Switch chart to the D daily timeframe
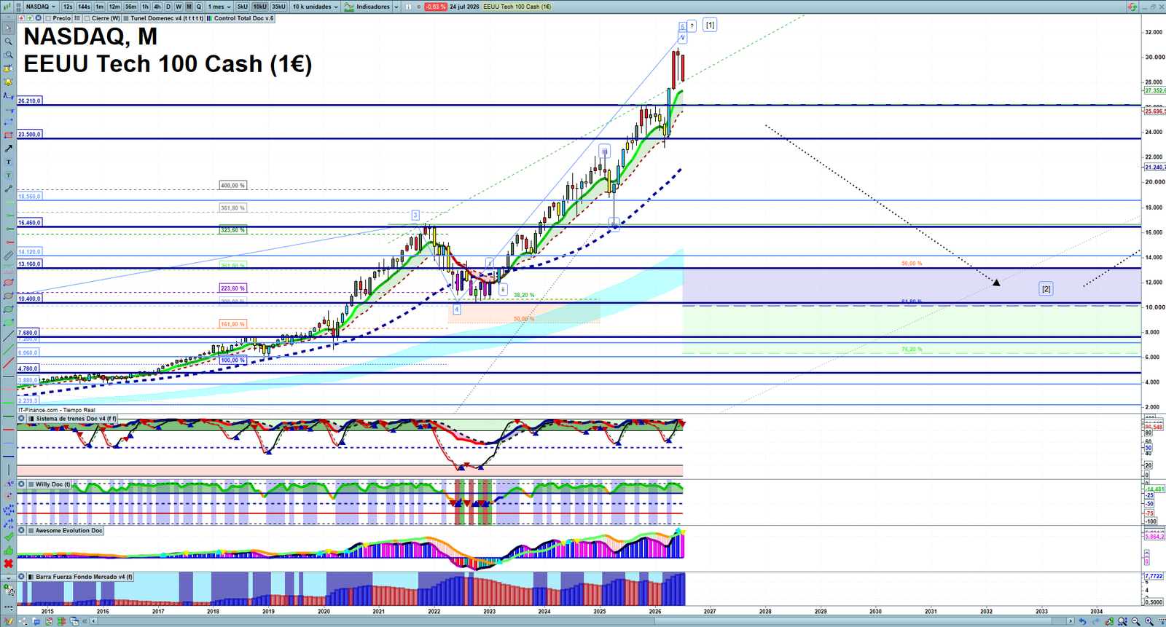 [x=168, y=7]
